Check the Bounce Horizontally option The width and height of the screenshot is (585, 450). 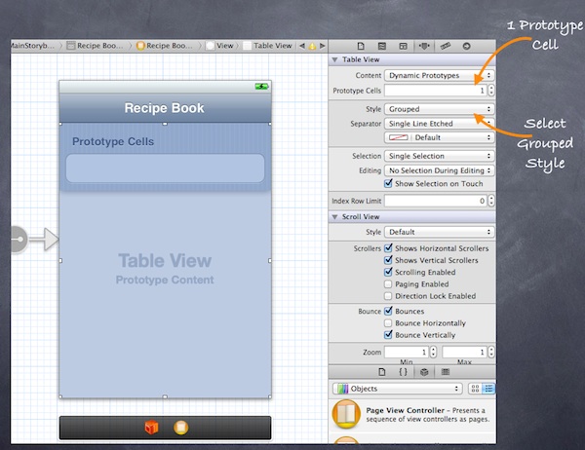coord(389,322)
